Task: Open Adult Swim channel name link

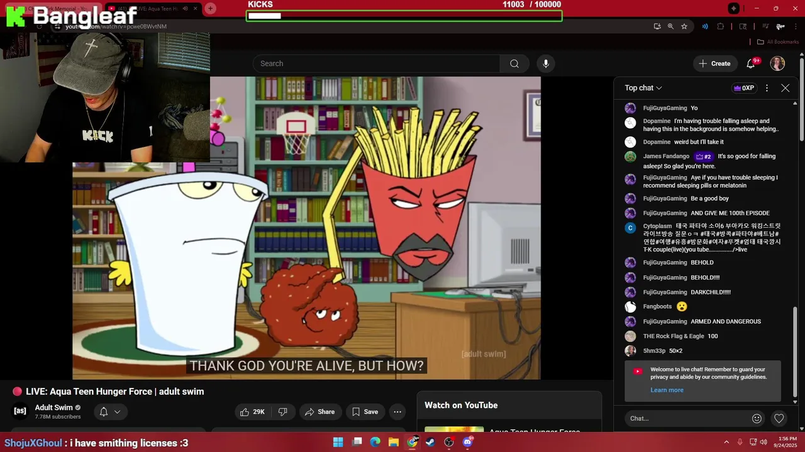Action: 54,407
